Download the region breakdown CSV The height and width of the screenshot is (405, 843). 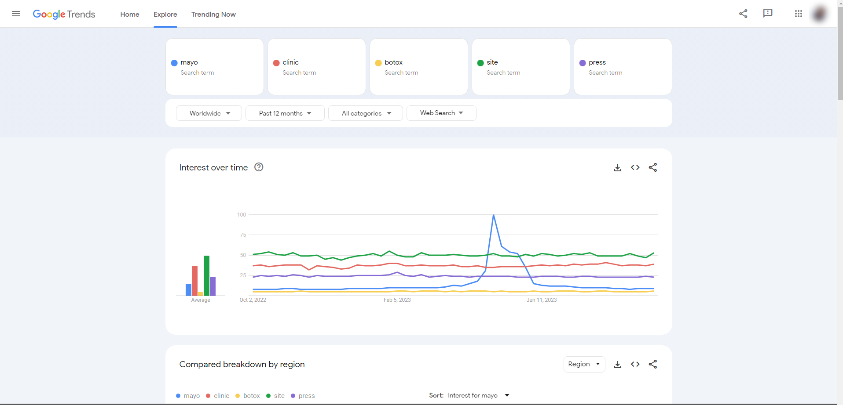point(618,364)
